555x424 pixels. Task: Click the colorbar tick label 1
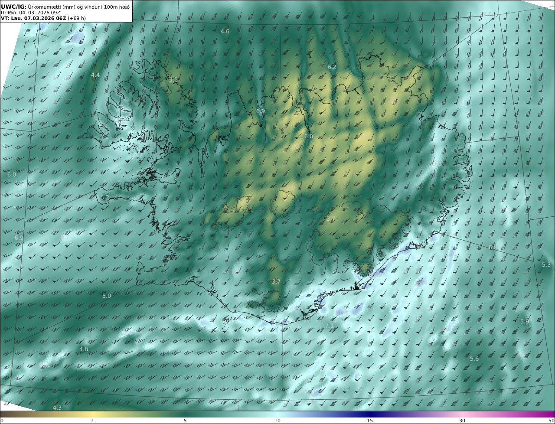pos(93,421)
